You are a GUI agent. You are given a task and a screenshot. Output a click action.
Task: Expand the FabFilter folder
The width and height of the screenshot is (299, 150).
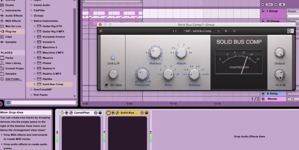[x=31, y=10]
